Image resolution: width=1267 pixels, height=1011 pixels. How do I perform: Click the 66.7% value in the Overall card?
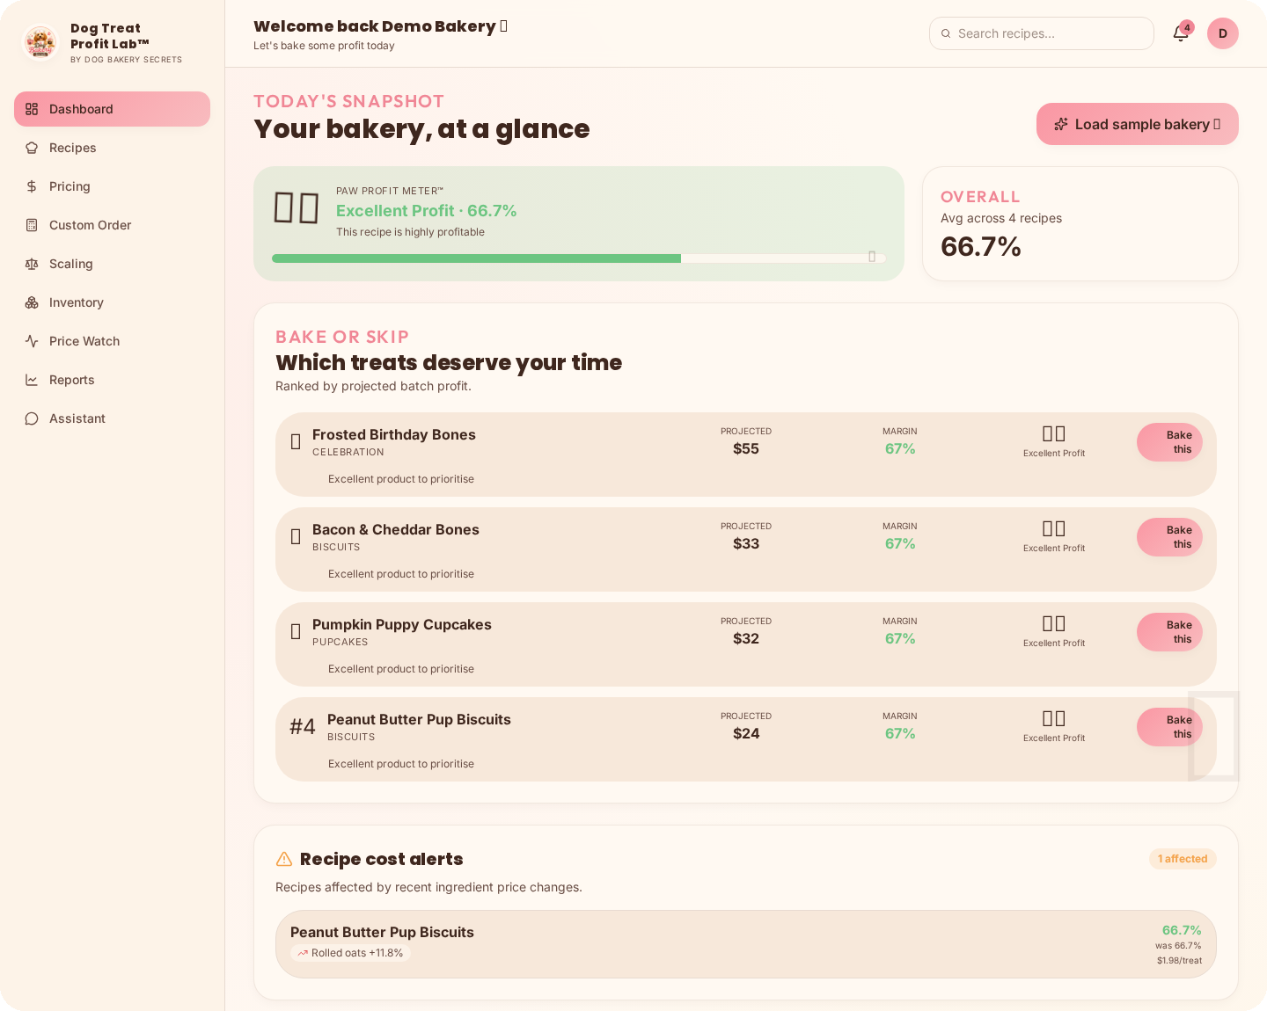coord(981,247)
